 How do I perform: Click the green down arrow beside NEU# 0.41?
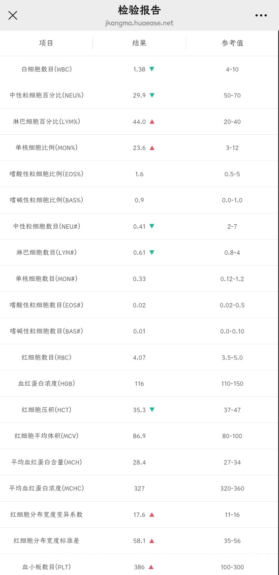[x=152, y=226]
